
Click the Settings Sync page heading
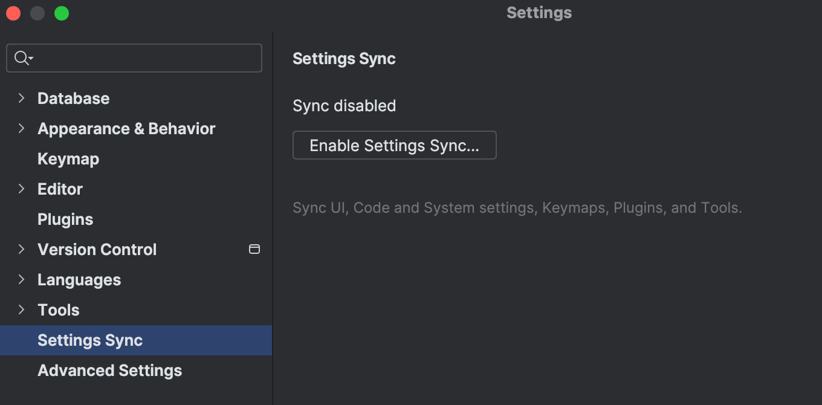pyautogui.click(x=343, y=59)
